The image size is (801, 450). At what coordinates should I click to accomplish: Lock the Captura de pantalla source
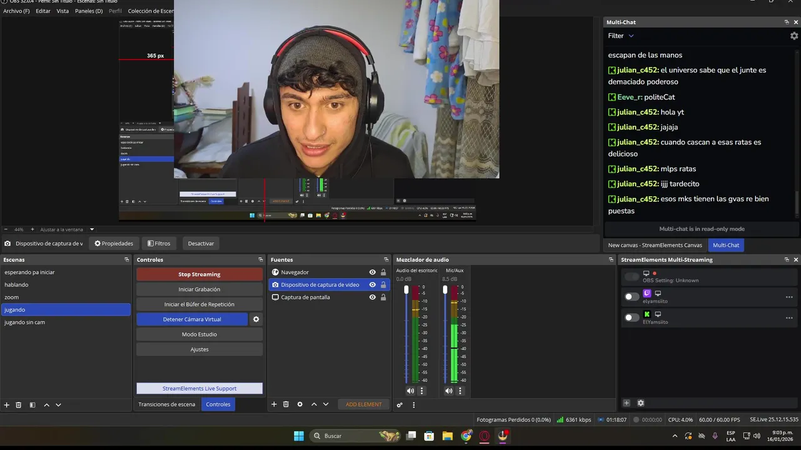point(383,297)
